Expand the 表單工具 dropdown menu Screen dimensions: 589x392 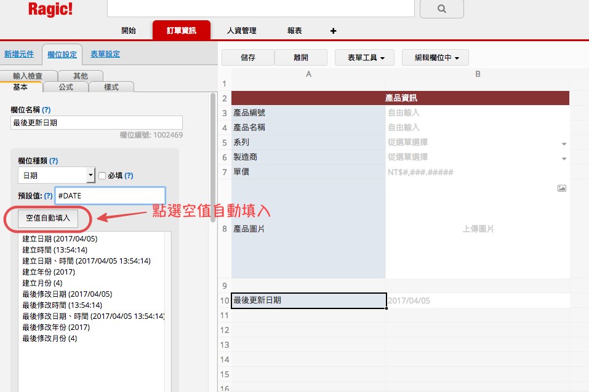[366, 58]
